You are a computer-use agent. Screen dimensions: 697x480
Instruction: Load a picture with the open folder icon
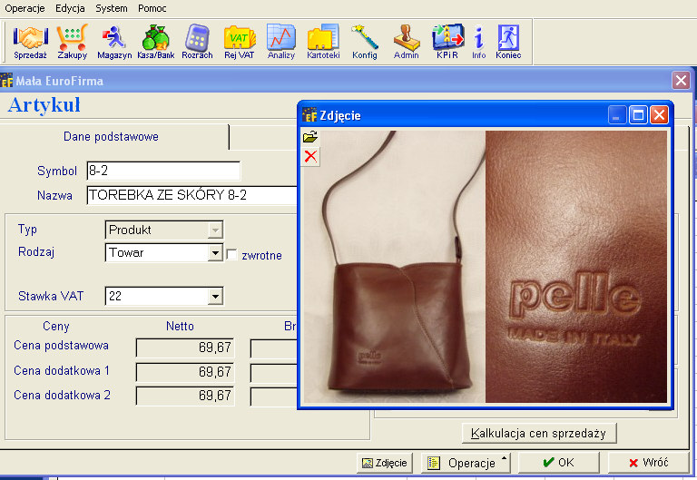(310, 137)
